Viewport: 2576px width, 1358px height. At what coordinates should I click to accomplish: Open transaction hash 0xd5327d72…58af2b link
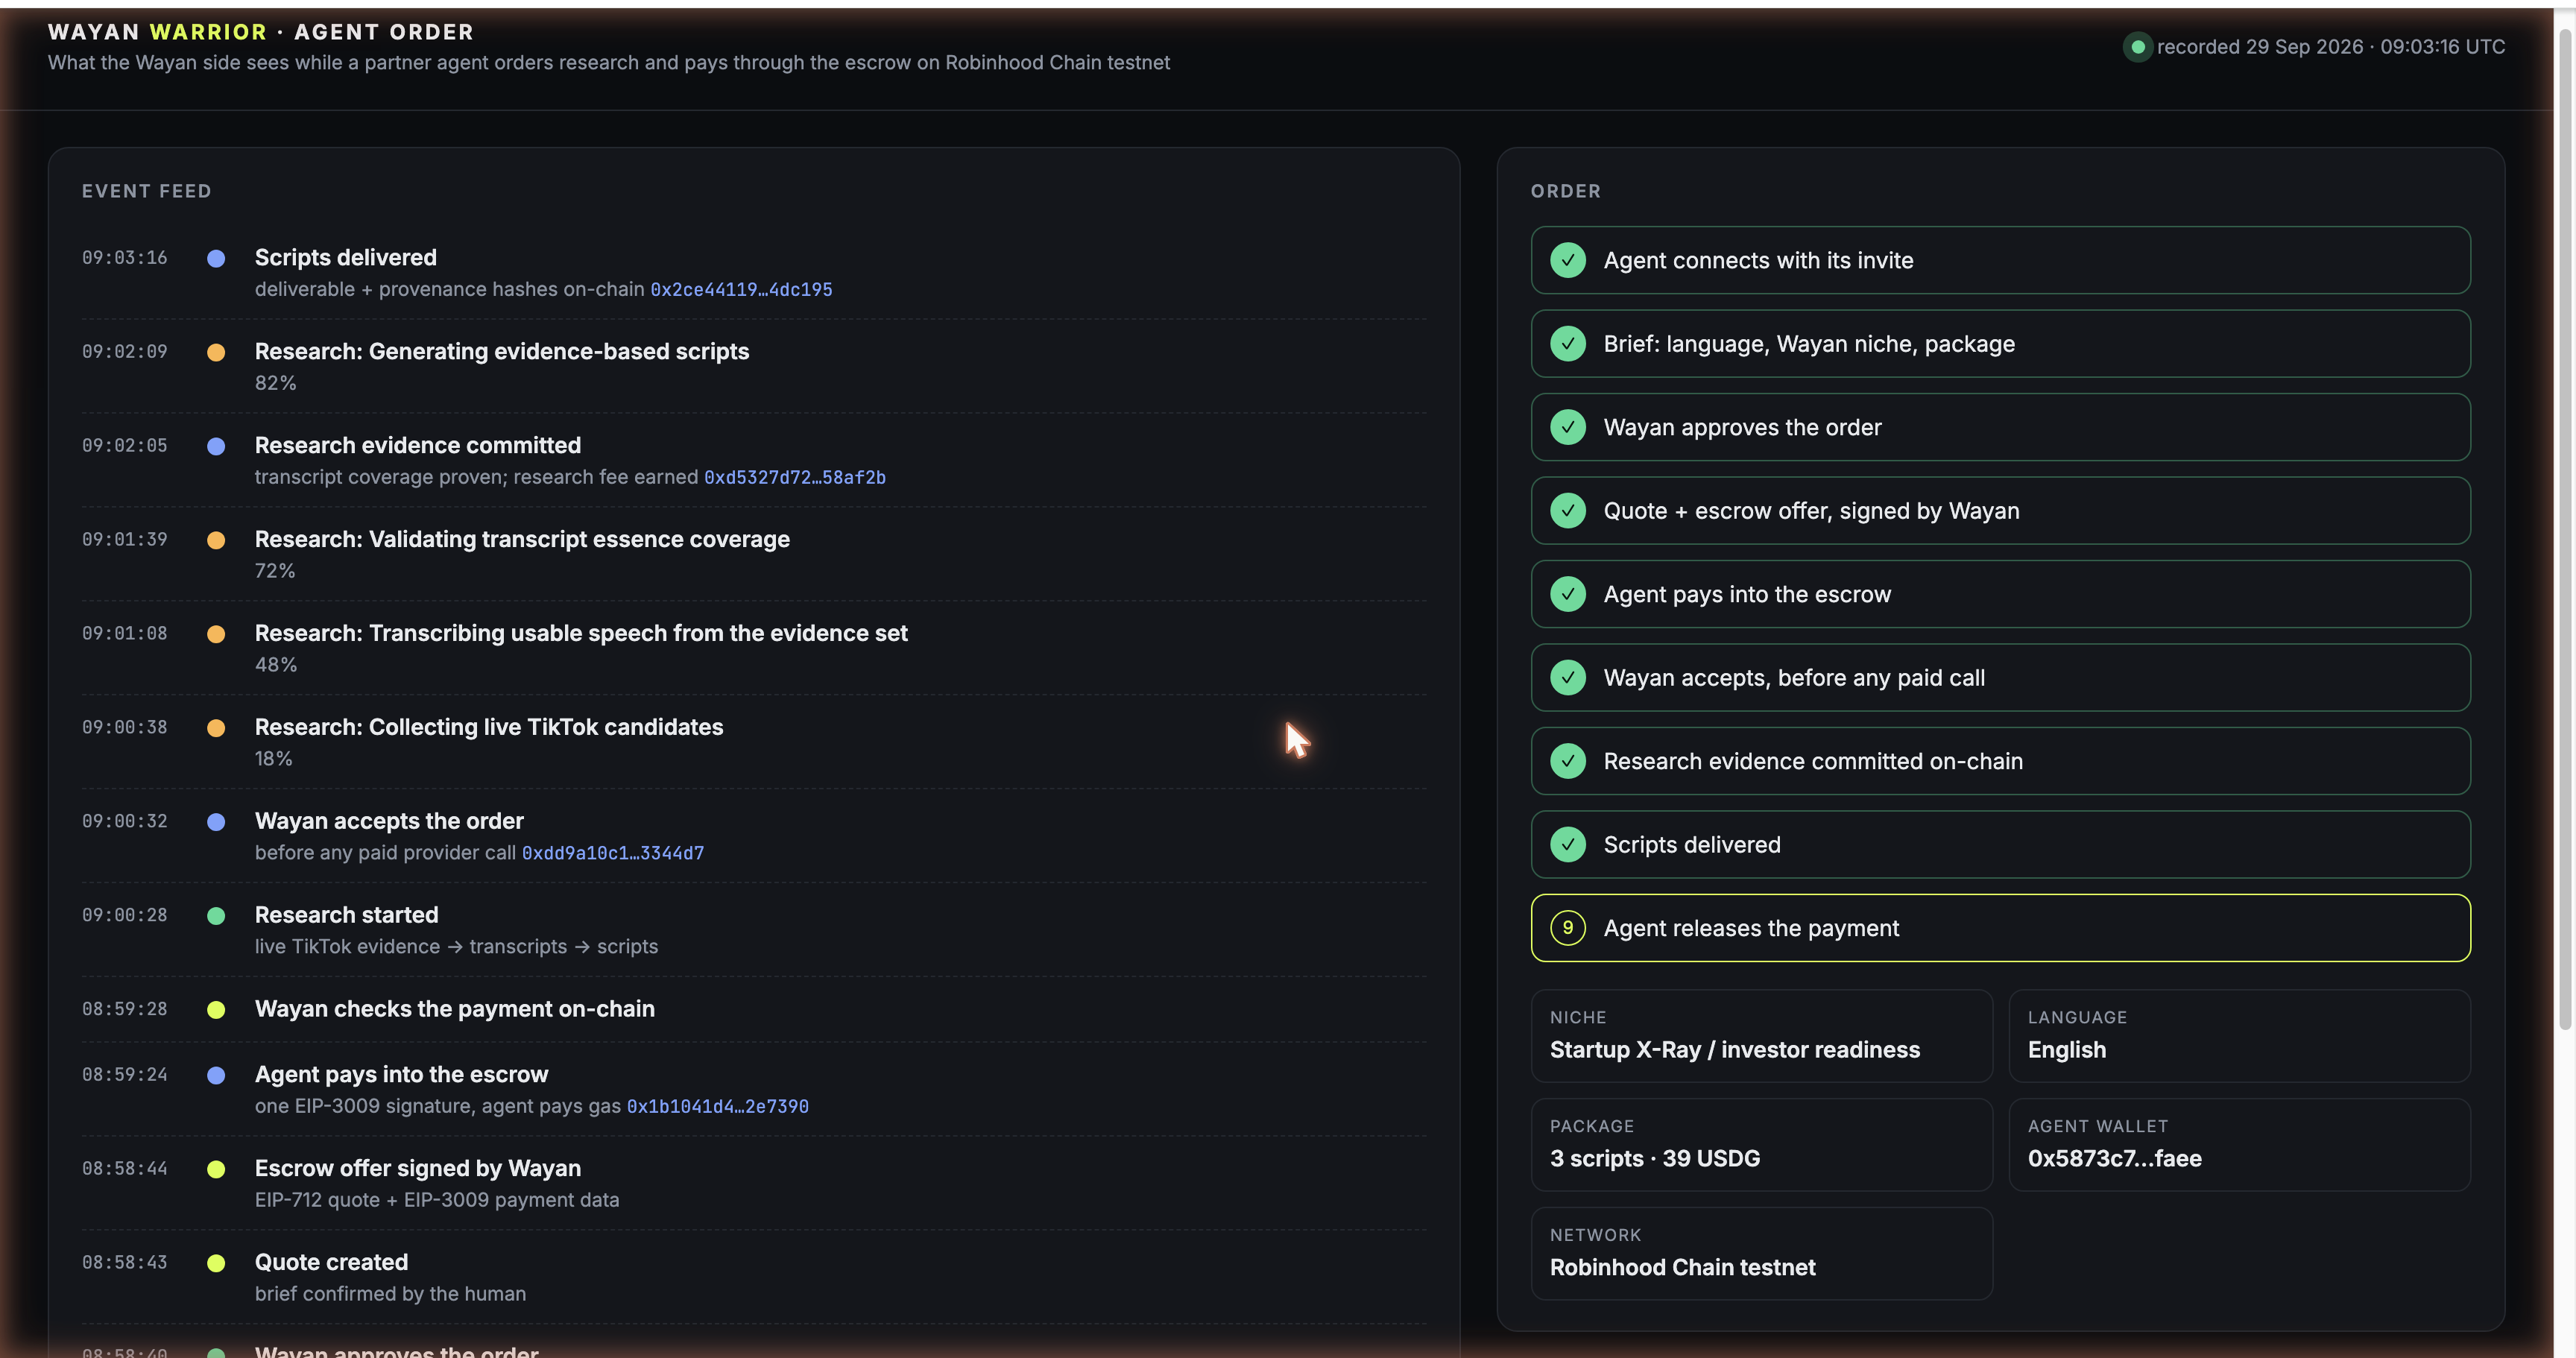[x=795, y=478]
